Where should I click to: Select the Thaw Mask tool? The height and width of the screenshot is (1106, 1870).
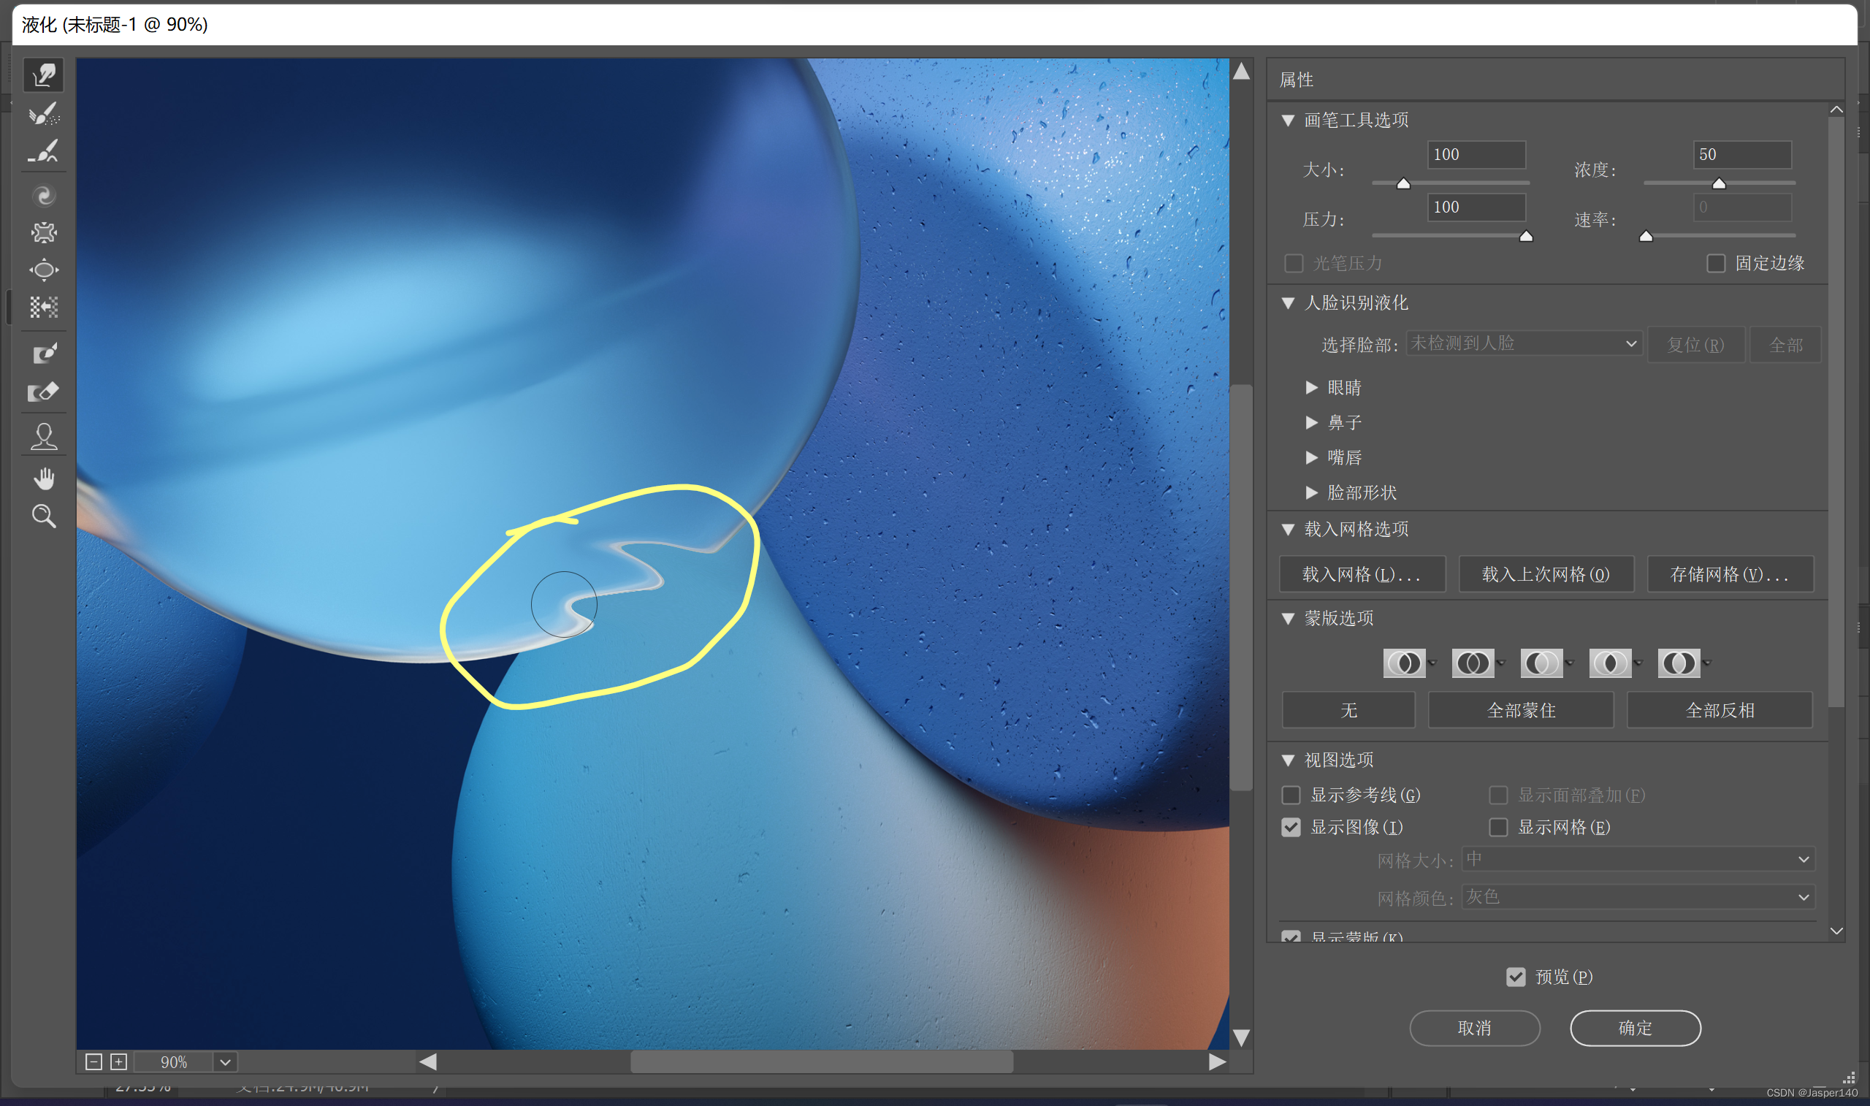(44, 392)
